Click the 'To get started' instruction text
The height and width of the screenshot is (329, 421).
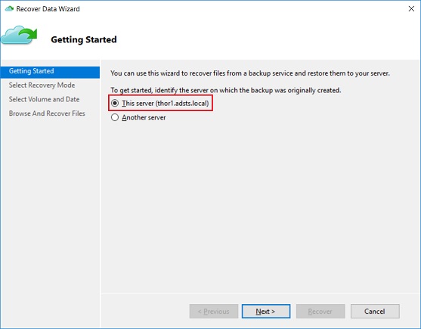226,90
